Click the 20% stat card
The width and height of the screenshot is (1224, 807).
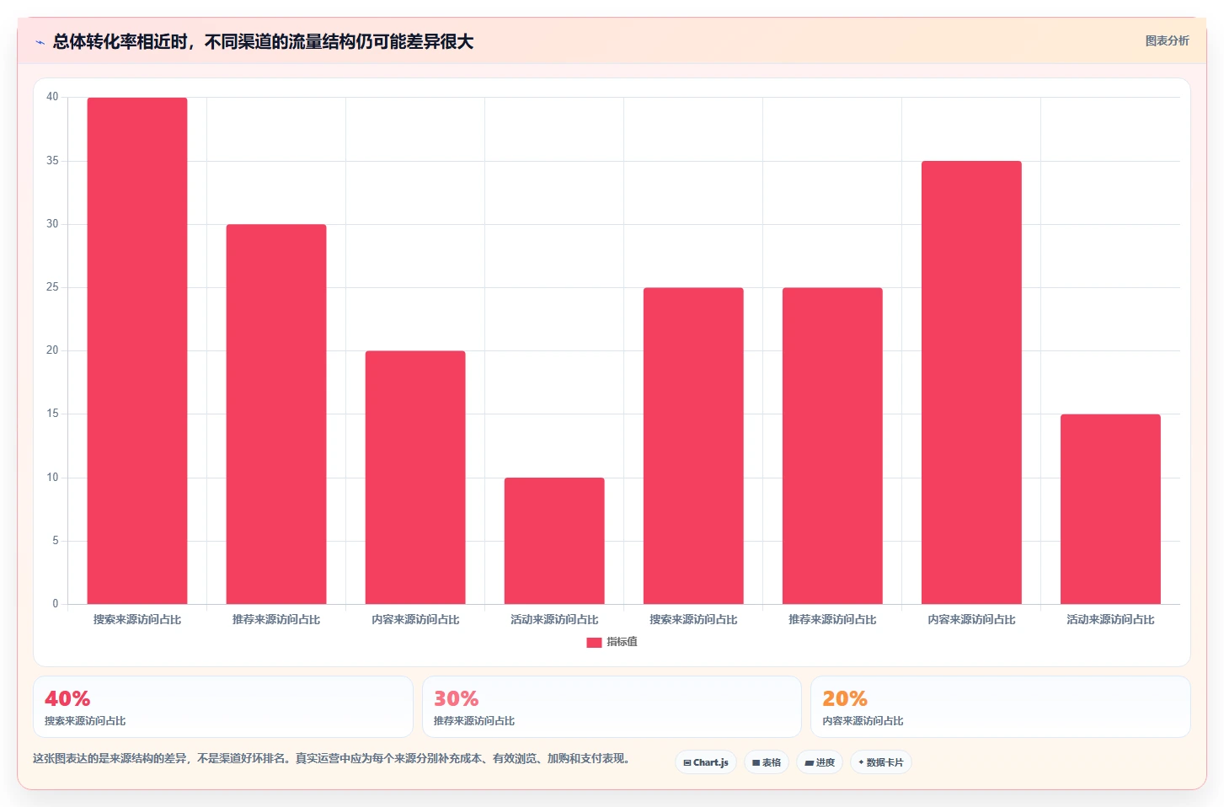tap(1001, 707)
